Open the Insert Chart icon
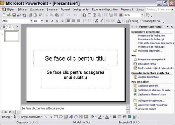Screen dimensions: 175x125 point(84,15)
